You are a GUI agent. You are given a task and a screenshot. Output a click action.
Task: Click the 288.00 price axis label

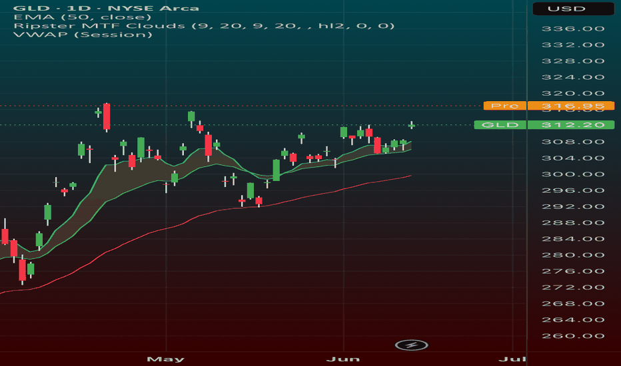click(x=572, y=223)
